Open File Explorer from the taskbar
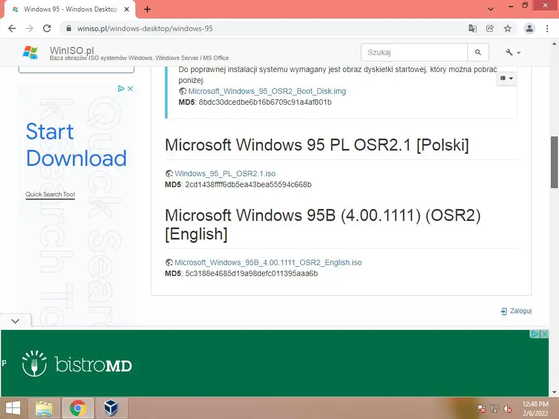This screenshot has width=559, height=419. 45,408
